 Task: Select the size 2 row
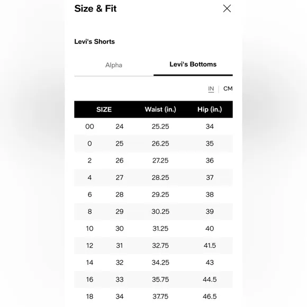point(153,160)
